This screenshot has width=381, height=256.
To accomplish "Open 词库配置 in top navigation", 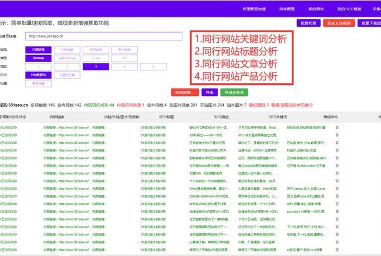I will 287,9.
